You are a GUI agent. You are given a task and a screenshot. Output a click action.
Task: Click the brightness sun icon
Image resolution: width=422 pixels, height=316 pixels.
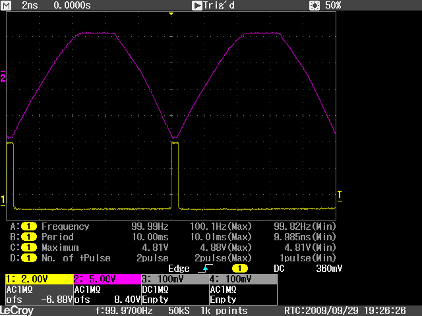(315, 5)
